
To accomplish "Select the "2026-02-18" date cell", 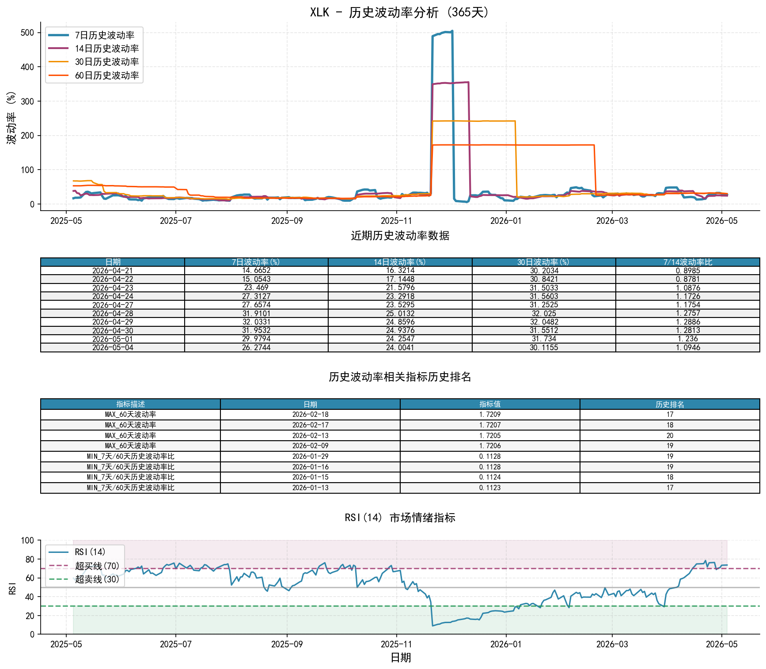I will point(310,415).
